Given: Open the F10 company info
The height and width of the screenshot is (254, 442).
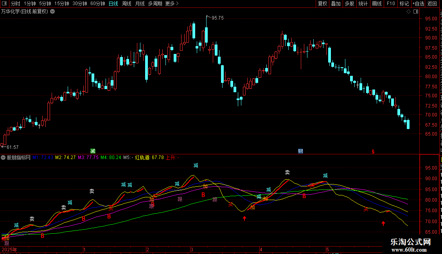Looking at the screenshot, I should click(x=391, y=4).
